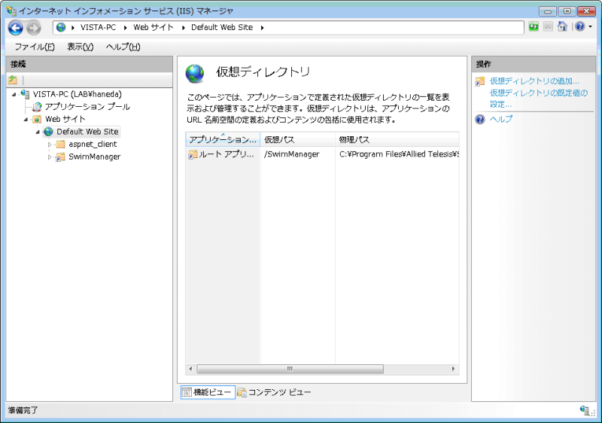Click the Back navigation arrow button
The width and height of the screenshot is (602, 423).
(16, 28)
